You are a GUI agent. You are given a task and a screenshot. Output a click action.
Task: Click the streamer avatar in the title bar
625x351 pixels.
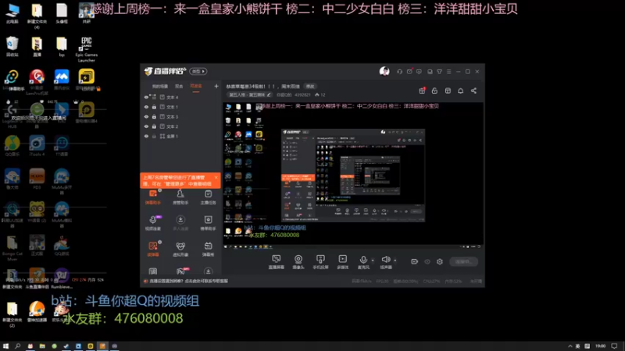(x=384, y=71)
